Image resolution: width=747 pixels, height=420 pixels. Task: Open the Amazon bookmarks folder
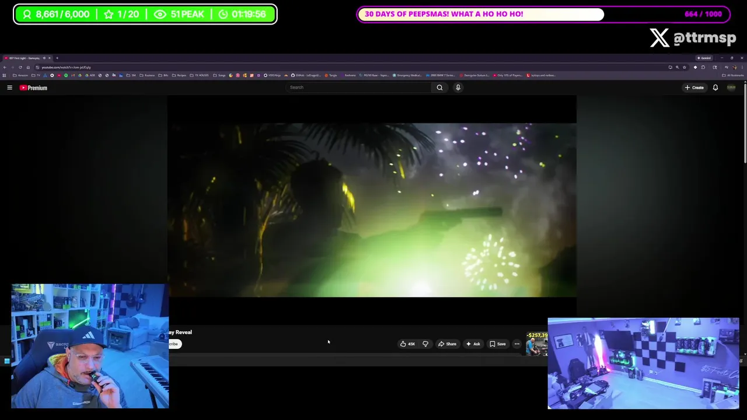[20, 75]
